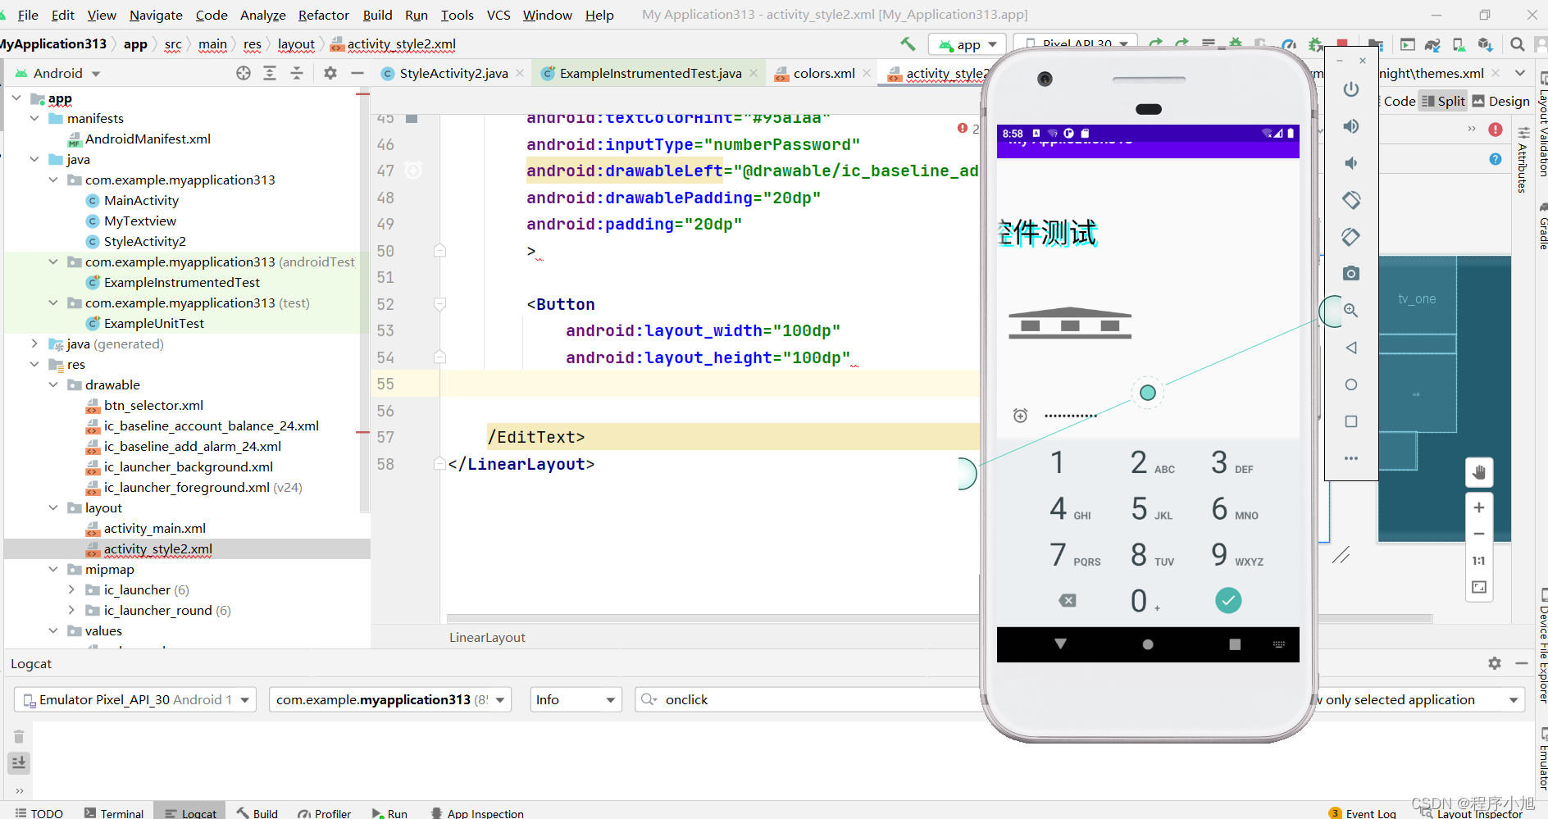Expand all nodes in project panel
This screenshot has height=819, width=1548.
[x=270, y=73]
